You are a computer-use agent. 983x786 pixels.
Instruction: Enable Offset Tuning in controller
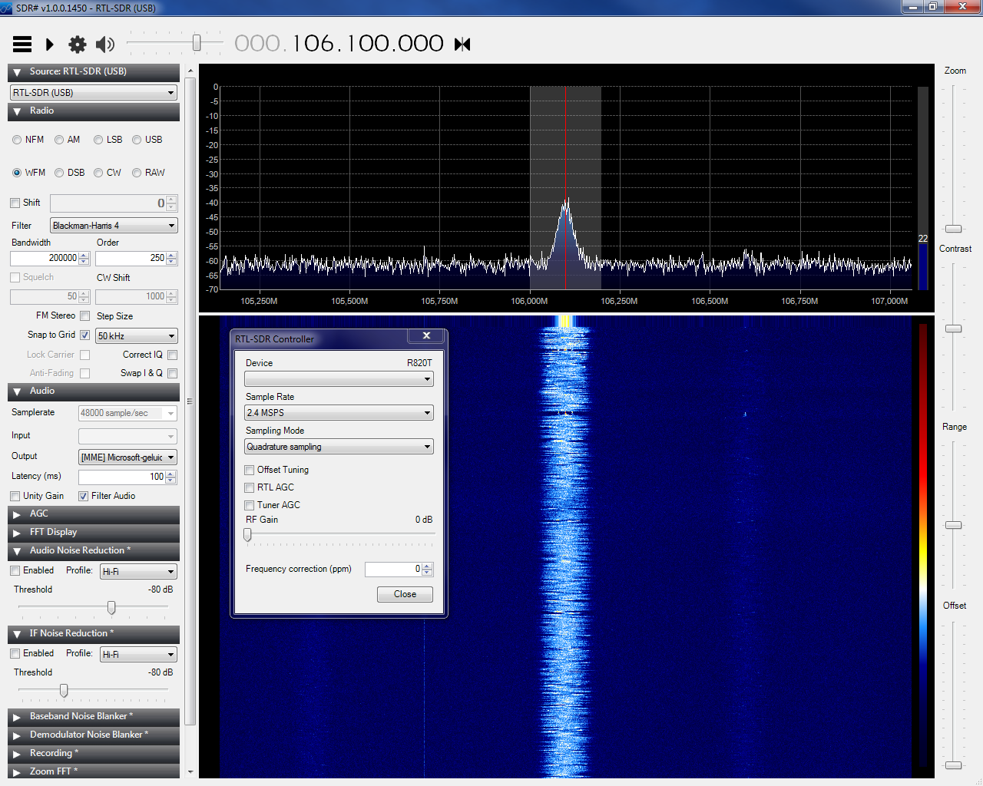tap(250, 470)
